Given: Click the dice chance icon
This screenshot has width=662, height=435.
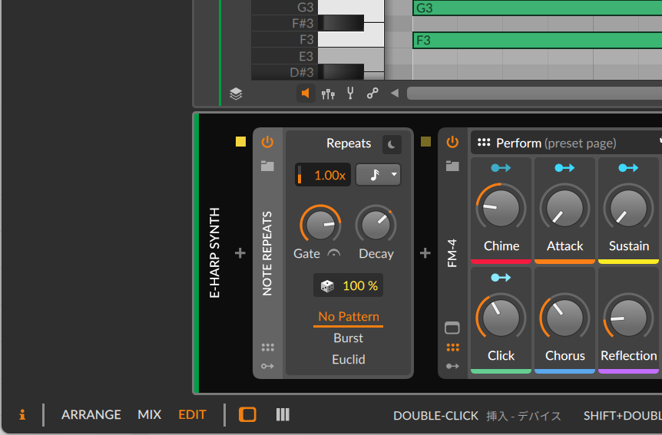Looking at the screenshot, I should (x=327, y=286).
